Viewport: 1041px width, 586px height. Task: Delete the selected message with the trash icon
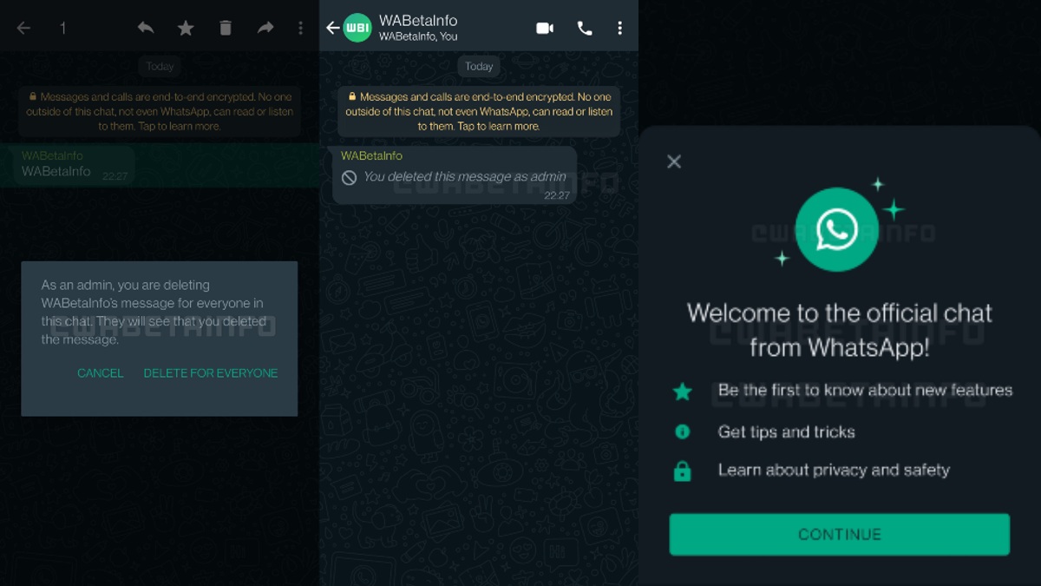pyautogui.click(x=226, y=27)
